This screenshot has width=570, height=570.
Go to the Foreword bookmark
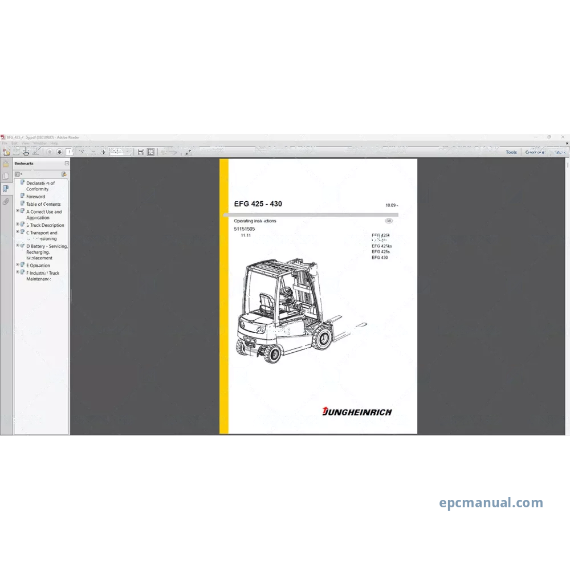coord(35,197)
